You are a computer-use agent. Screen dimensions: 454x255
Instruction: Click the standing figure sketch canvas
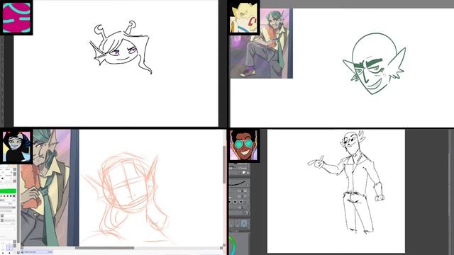336,191
